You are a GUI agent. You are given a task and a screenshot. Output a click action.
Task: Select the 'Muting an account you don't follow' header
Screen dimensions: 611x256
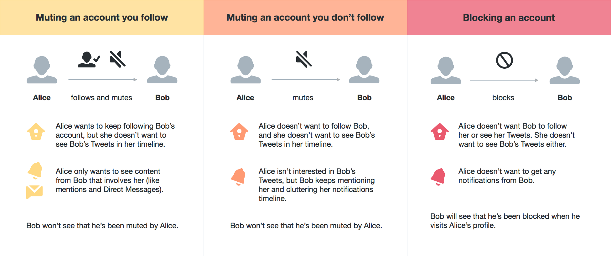point(305,17)
